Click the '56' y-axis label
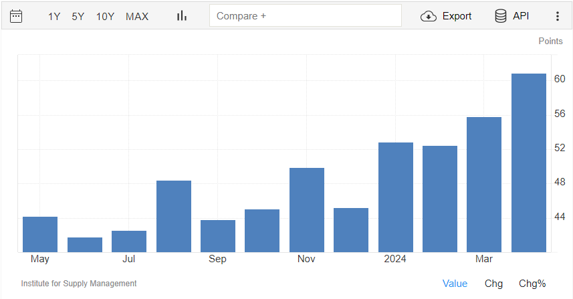 pyautogui.click(x=560, y=114)
